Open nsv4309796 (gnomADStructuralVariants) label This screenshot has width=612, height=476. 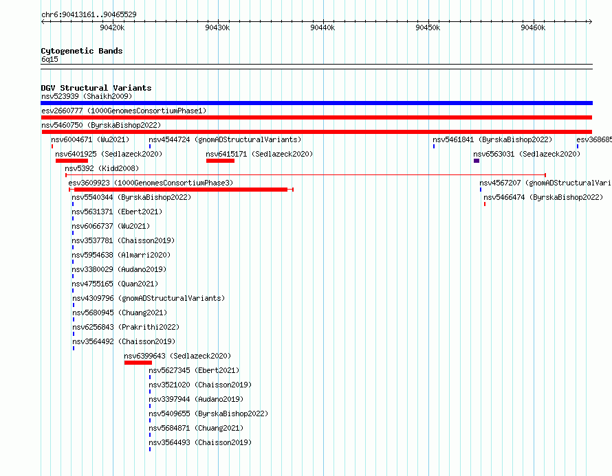tap(149, 298)
